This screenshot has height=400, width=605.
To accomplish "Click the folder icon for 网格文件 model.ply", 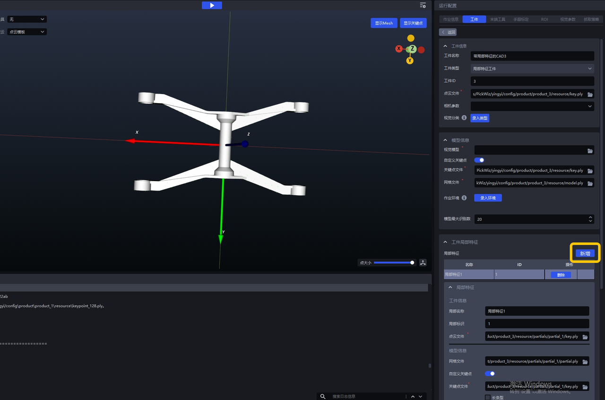I will click(x=590, y=183).
